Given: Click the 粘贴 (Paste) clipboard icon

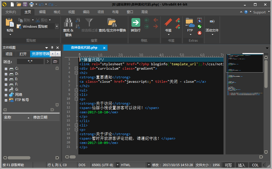Looking at the screenshot, I should (x=10, y=23).
